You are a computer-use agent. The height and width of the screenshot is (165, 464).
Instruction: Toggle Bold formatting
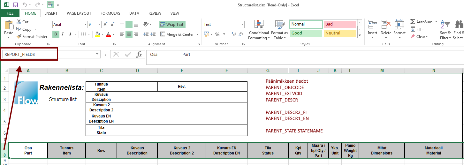(56, 34)
